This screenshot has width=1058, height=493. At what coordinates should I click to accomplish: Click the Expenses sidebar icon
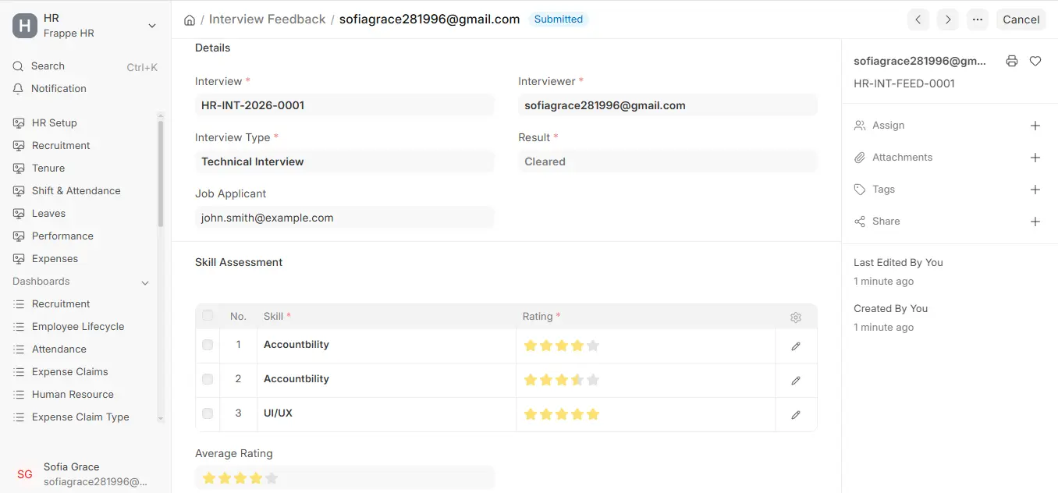[x=19, y=259]
